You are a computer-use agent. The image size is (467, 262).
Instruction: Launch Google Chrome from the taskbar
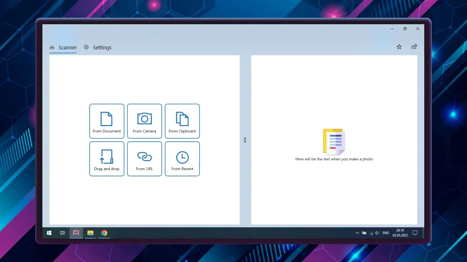104,233
